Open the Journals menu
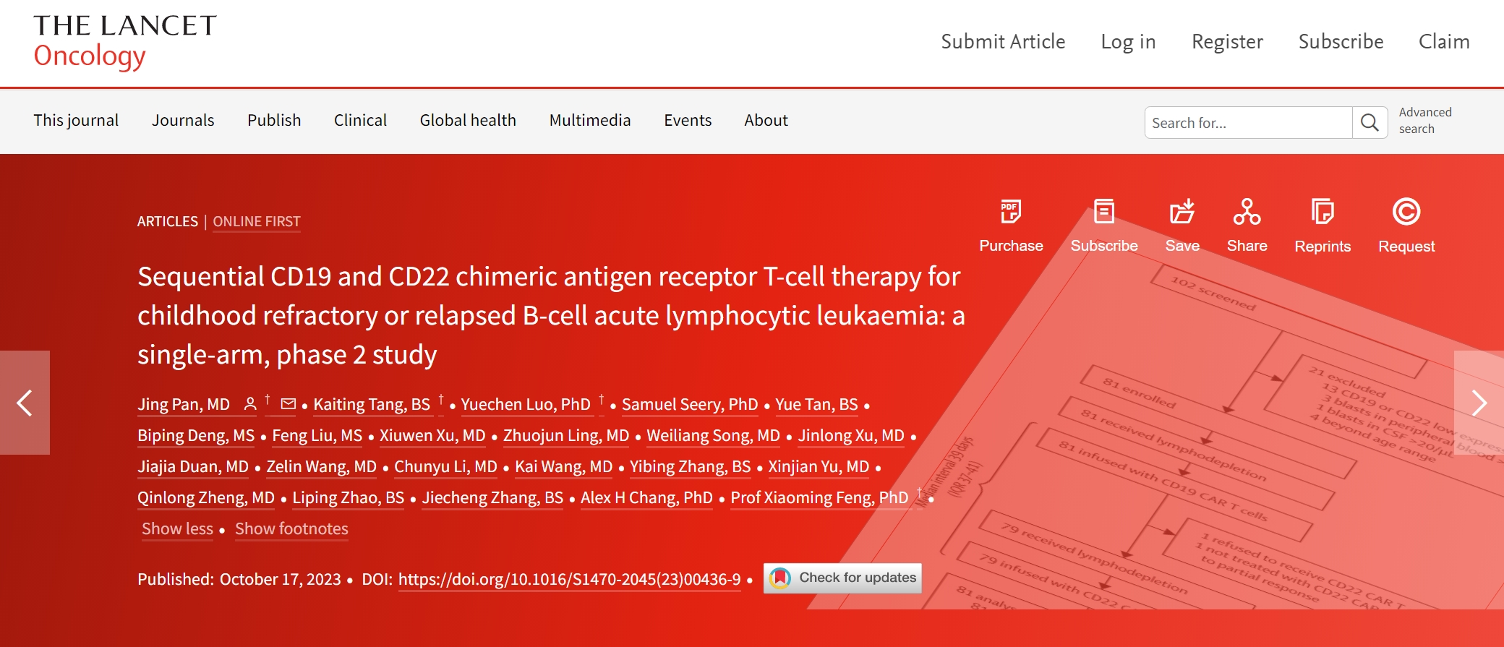 [183, 120]
